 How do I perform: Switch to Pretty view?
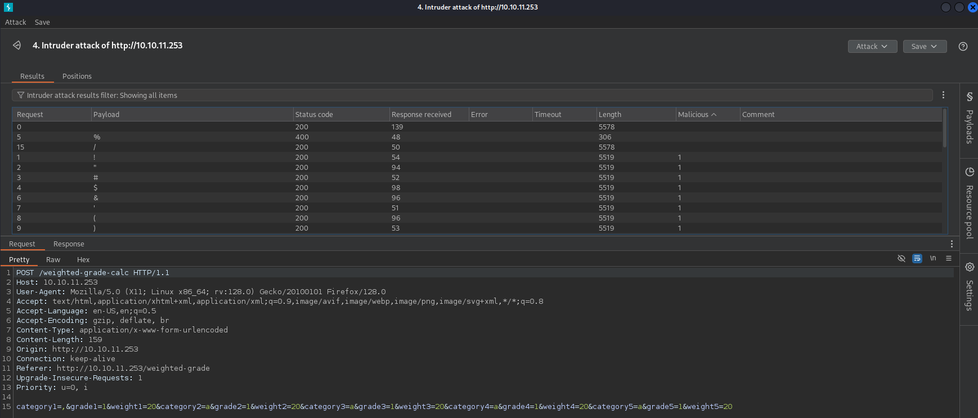click(x=19, y=259)
